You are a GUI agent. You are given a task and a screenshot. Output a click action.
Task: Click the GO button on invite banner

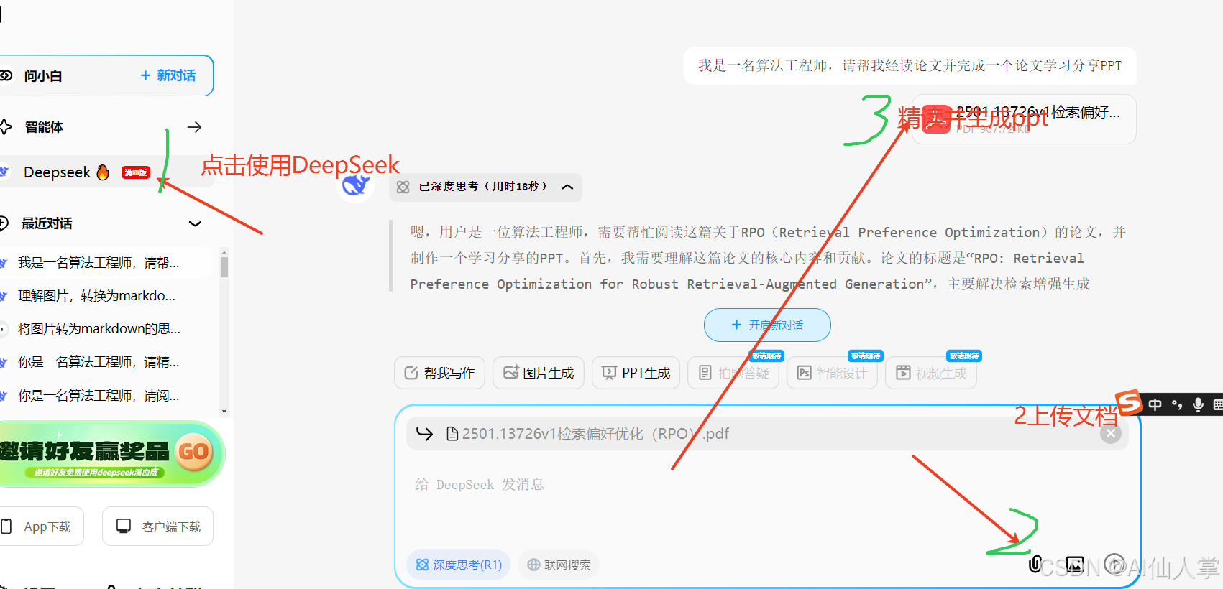193,452
